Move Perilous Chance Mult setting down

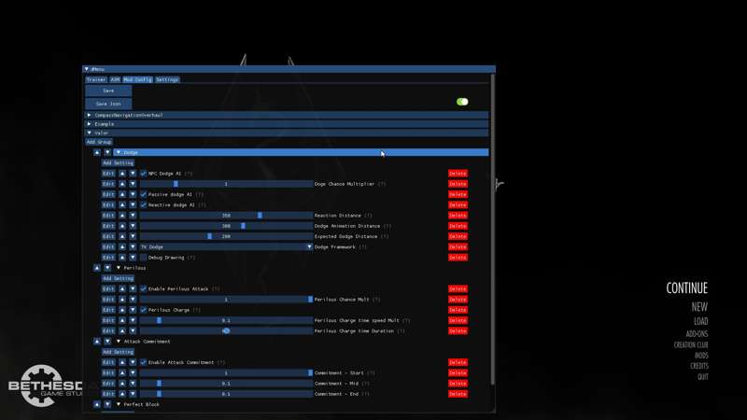click(x=133, y=299)
